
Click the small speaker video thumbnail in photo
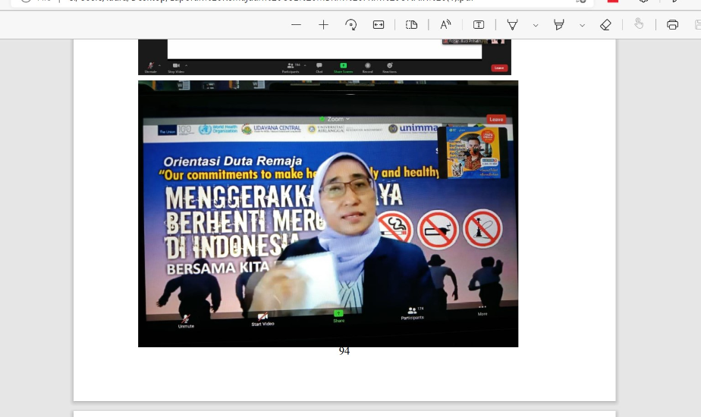[x=473, y=152]
